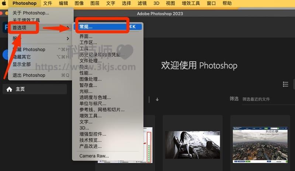Image resolution: width=295 pixels, height=171 pixels.
Task: Open the 视图 menu
Action: (x=170, y=3)
